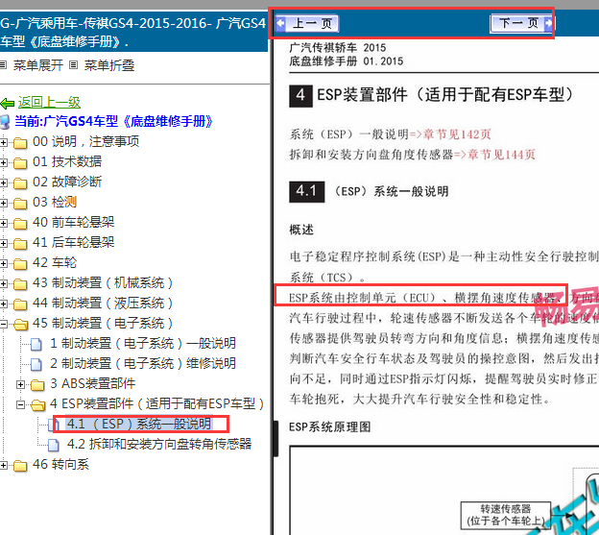Select 40 前车轮悬架 folder label
Viewport: 599px width, 535px height.
point(73,223)
